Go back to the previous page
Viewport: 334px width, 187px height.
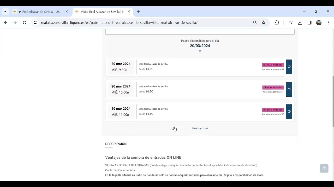(6, 23)
